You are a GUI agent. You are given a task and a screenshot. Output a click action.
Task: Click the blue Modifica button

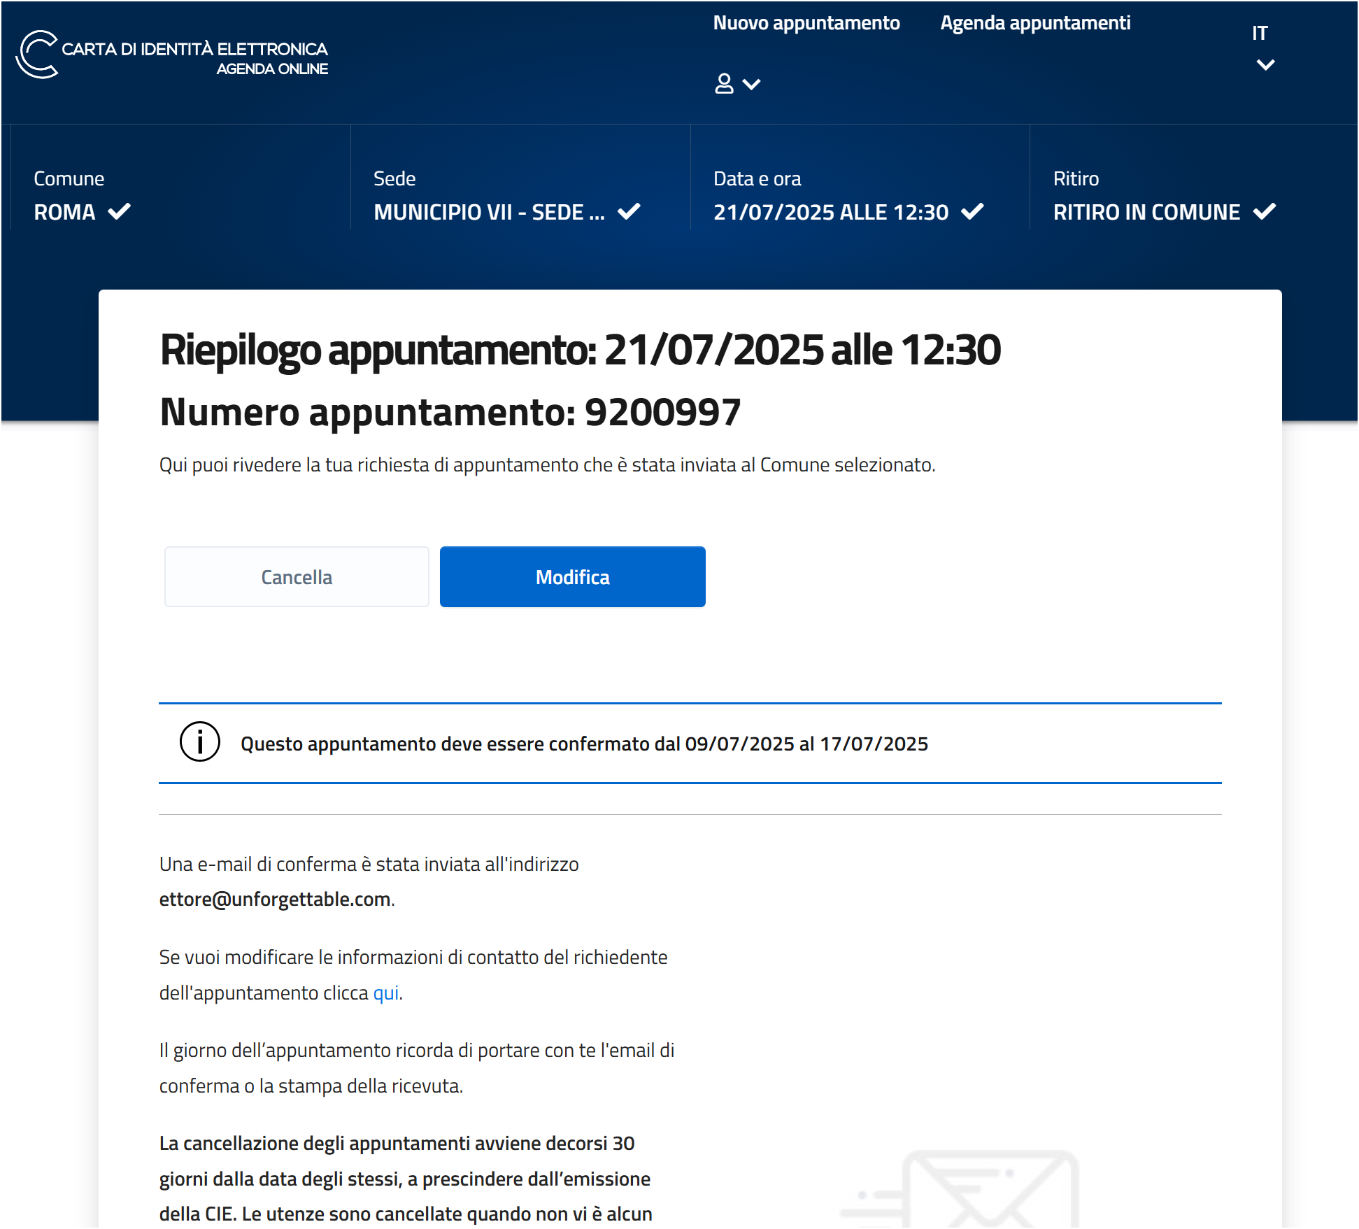(x=572, y=577)
